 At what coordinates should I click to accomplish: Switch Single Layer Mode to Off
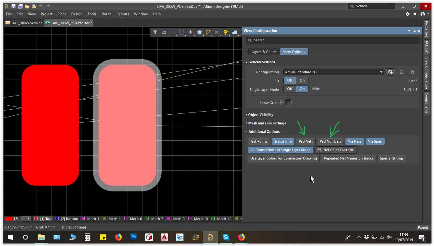point(290,89)
